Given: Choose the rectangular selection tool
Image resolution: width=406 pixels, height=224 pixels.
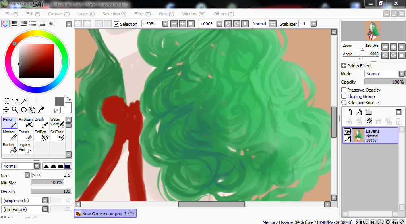Looking at the screenshot, I should [6, 101].
